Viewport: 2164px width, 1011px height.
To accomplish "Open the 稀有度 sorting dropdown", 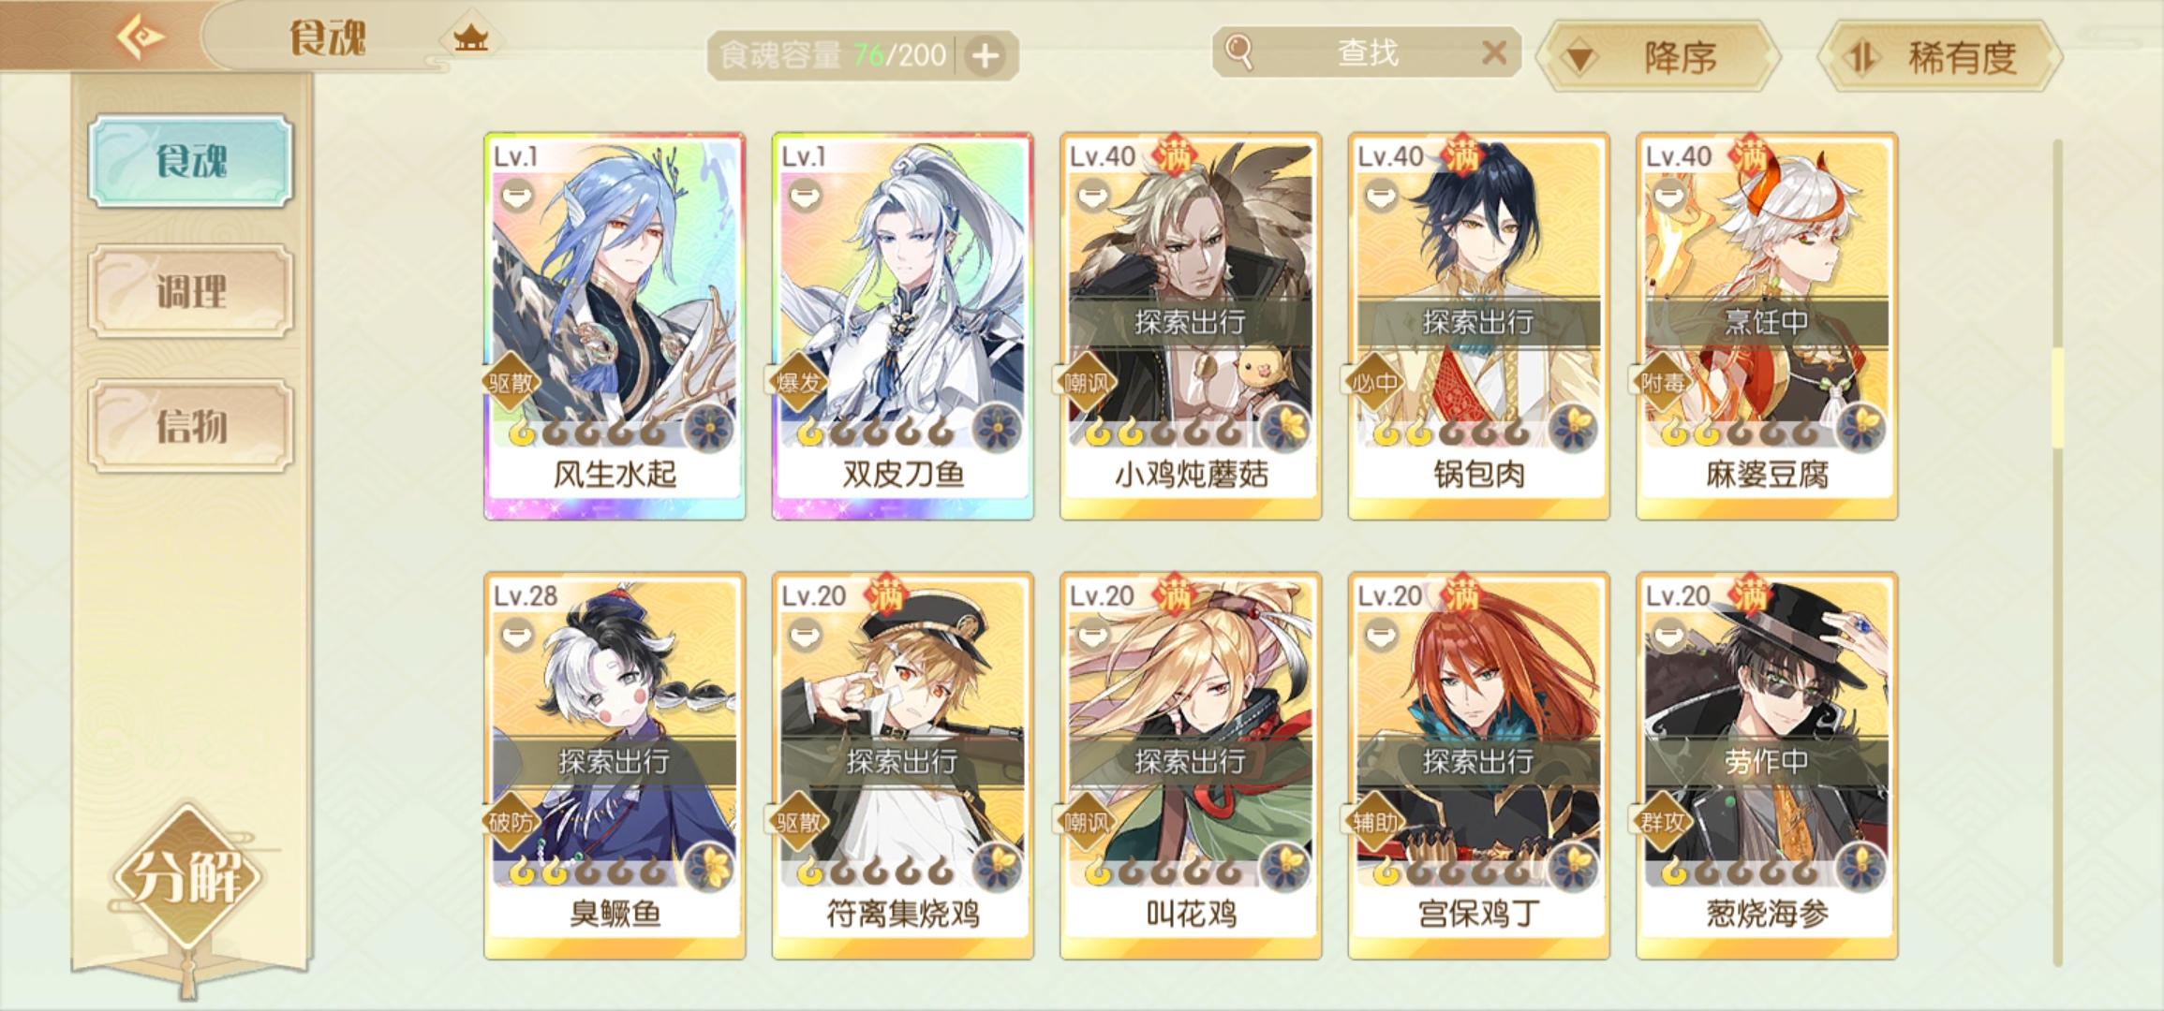I will [1940, 57].
